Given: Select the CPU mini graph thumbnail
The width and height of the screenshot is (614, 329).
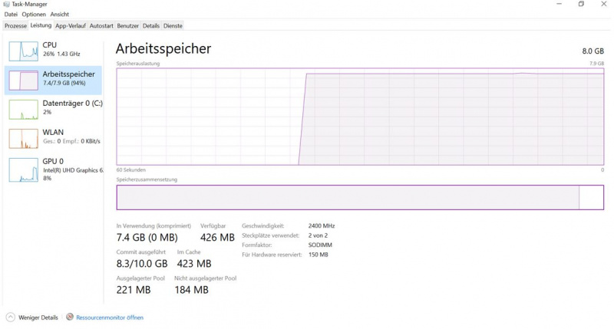Looking at the screenshot, I should click(23, 51).
